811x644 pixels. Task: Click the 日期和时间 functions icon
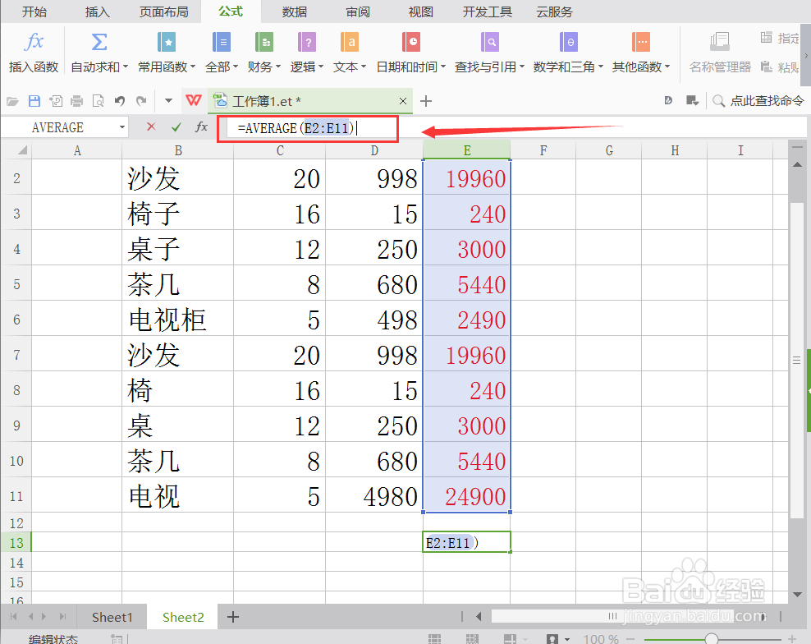coord(410,43)
